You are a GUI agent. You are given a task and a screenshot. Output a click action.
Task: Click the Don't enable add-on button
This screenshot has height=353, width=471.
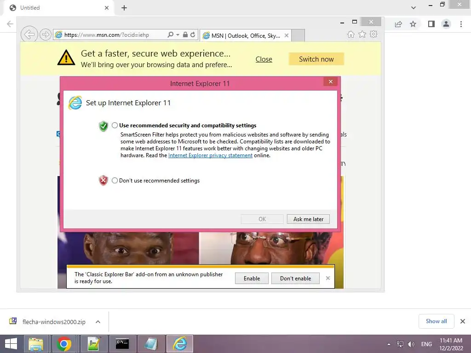pyautogui.click(x=296, y=278)
